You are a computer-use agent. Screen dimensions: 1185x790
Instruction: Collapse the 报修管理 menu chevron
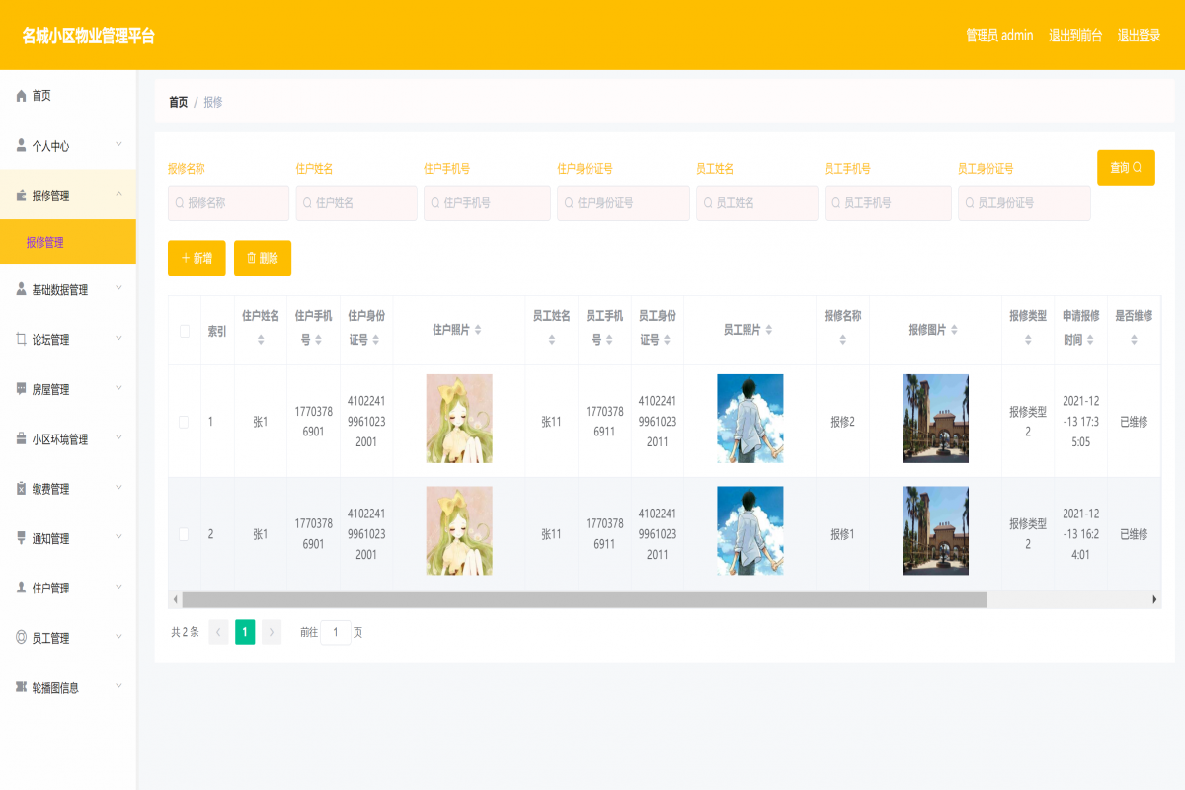pyautogui.click(x=118, y=195)
